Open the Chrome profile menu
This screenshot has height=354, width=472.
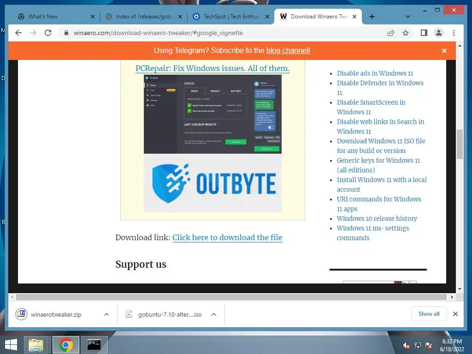point(439,33)
